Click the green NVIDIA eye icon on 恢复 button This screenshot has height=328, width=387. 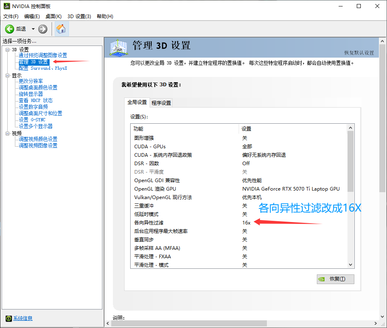click(x=322, y=279)
